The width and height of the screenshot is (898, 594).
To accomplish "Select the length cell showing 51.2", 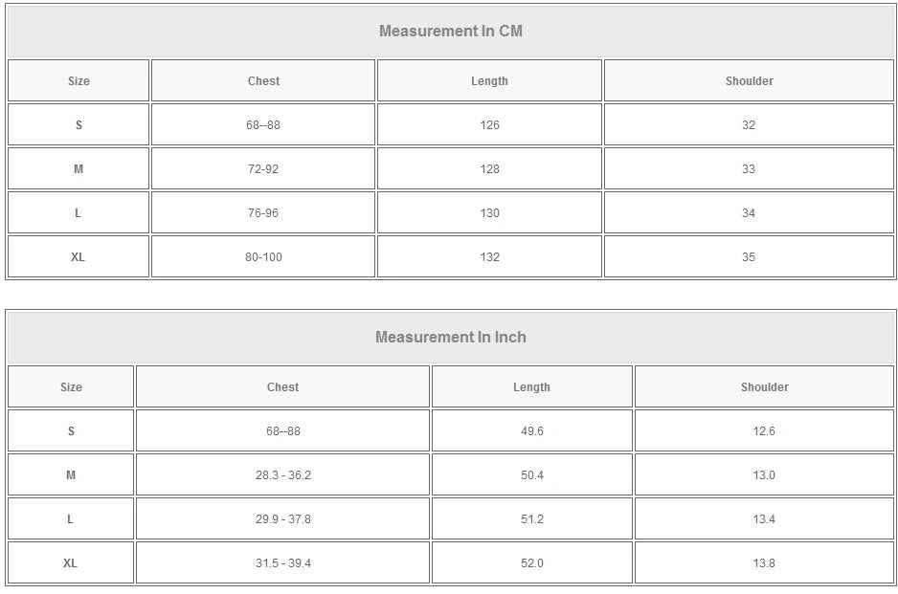I will coord(531,519).
